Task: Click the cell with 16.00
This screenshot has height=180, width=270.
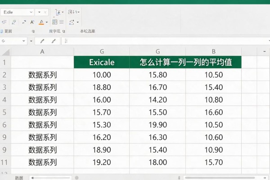Action: tap(102, 100)
